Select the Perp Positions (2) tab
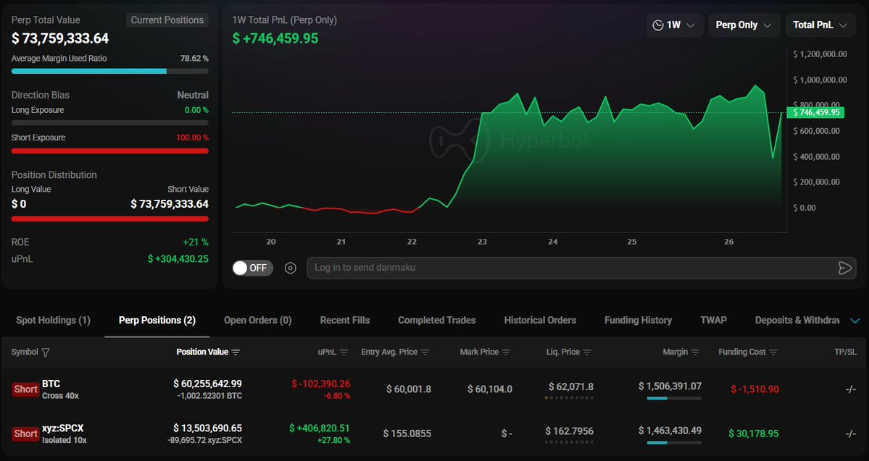869x461 pixels. coord(157,320)
